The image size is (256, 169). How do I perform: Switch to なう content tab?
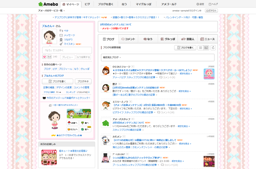pyautogui.click(x=148, y=39)
